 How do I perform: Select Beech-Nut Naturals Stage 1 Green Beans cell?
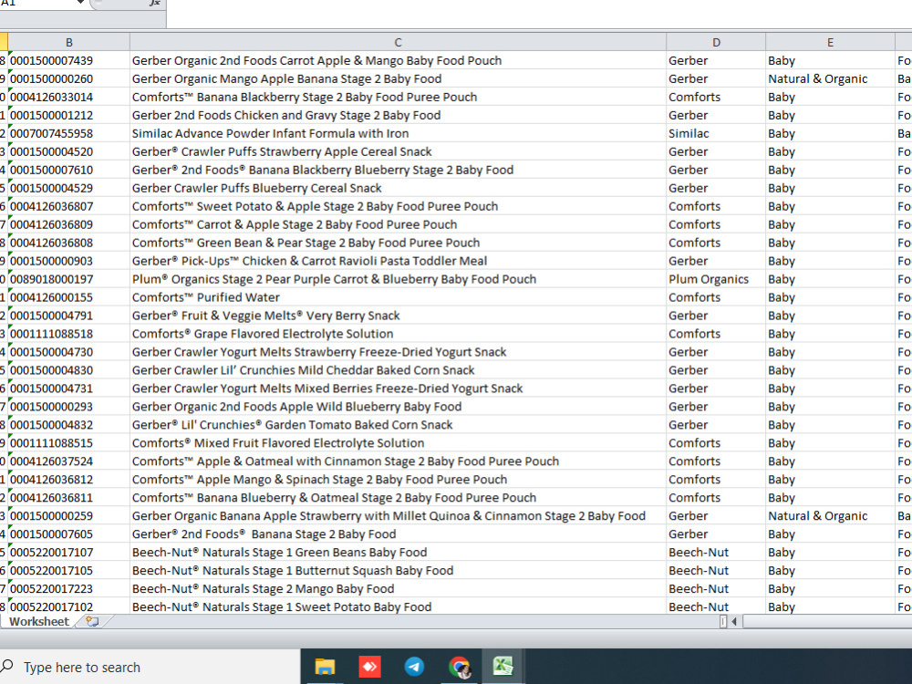point(398,552)
